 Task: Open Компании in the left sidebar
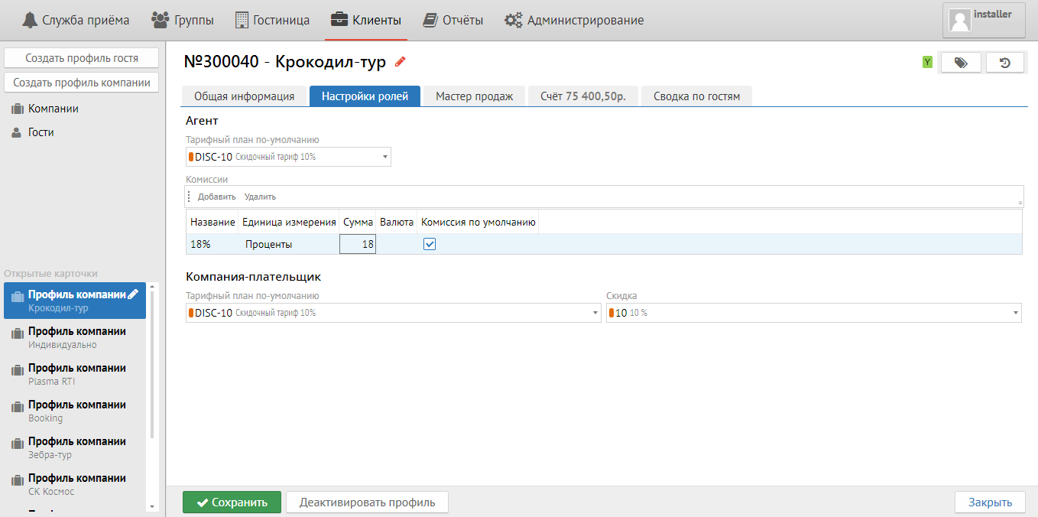[53, 109]
